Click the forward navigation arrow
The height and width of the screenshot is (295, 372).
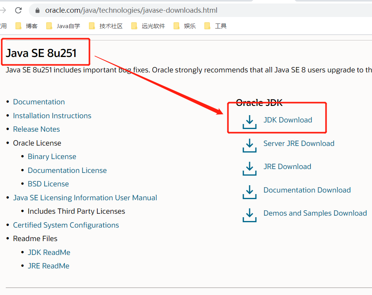click(x=3, y=10)
